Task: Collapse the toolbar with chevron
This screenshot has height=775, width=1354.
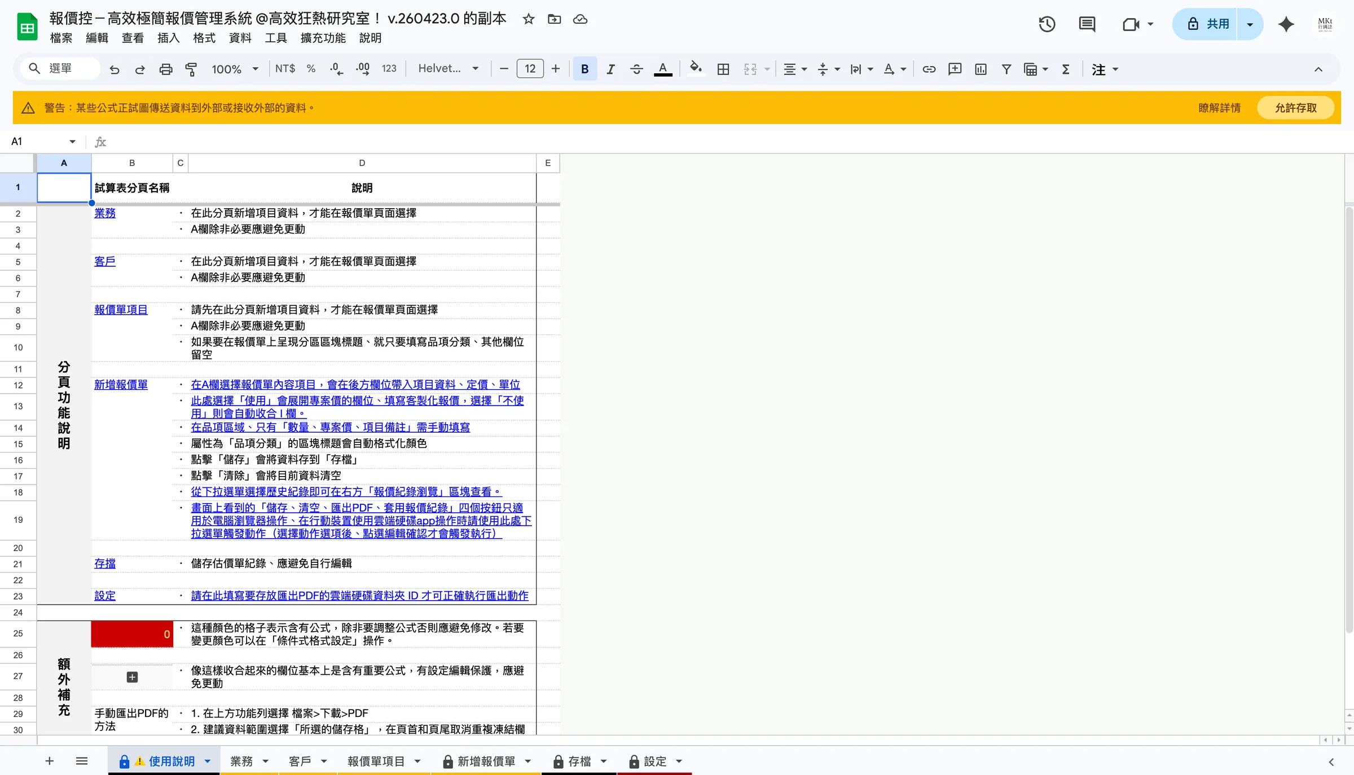Action: 1318,69
